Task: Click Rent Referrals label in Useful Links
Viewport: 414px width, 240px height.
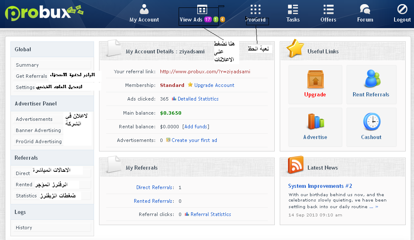Action: click(x=371, y=94)
